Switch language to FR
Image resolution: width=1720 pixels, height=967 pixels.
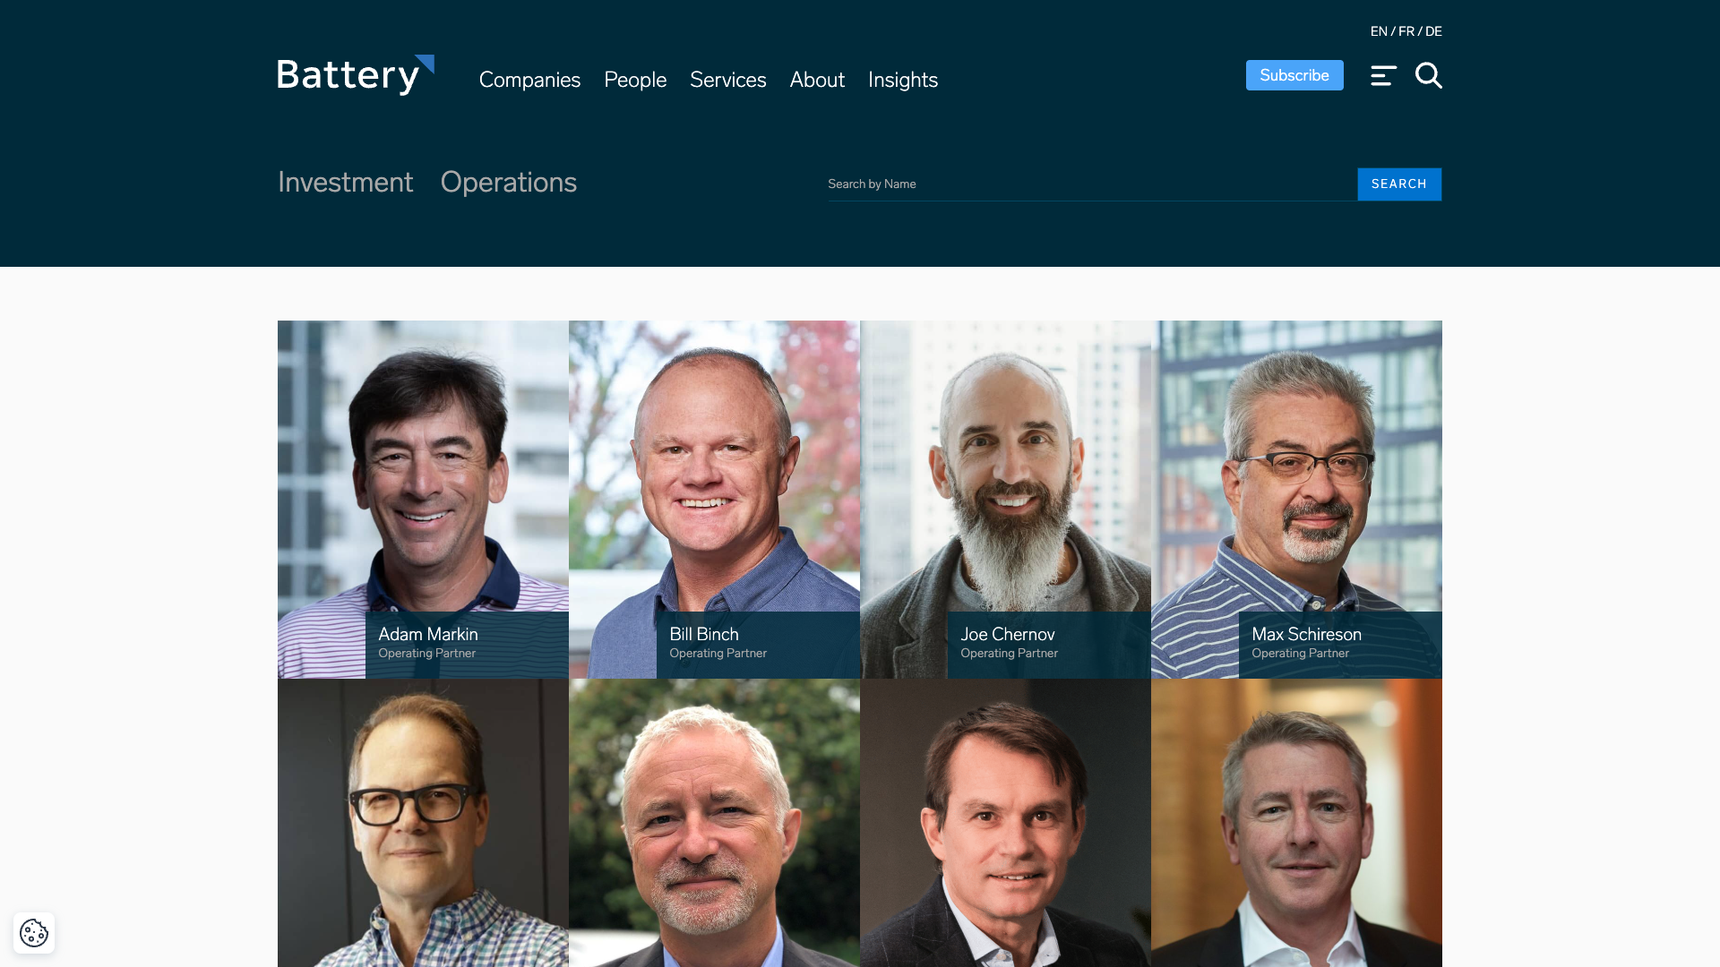1406,31
